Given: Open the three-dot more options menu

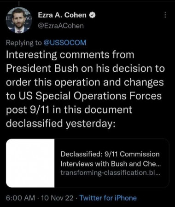Looking at the screenshot, I should (x=165, y=15).
